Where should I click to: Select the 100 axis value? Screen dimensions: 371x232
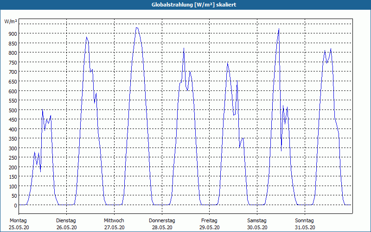(13, 187)
